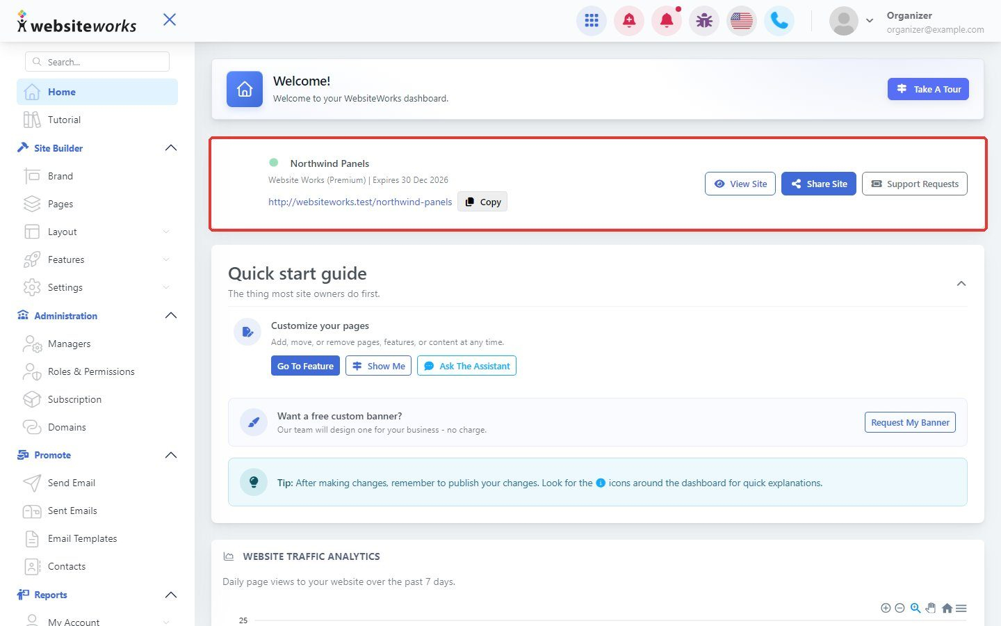
Task: Collapse the Quick start guide panel
Action: 961,283
